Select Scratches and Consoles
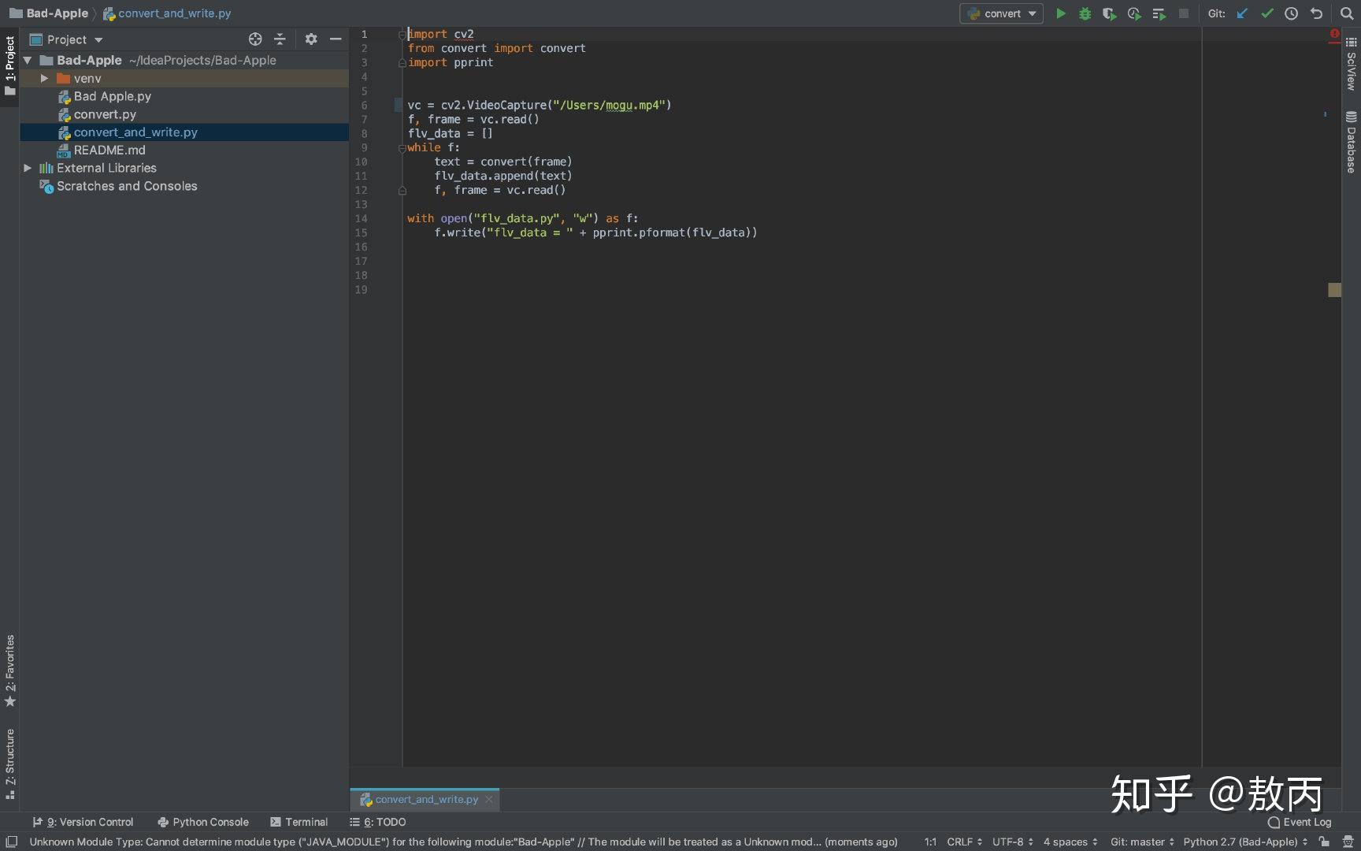This screenshot has height=851, width=1361. click(127, 186)
